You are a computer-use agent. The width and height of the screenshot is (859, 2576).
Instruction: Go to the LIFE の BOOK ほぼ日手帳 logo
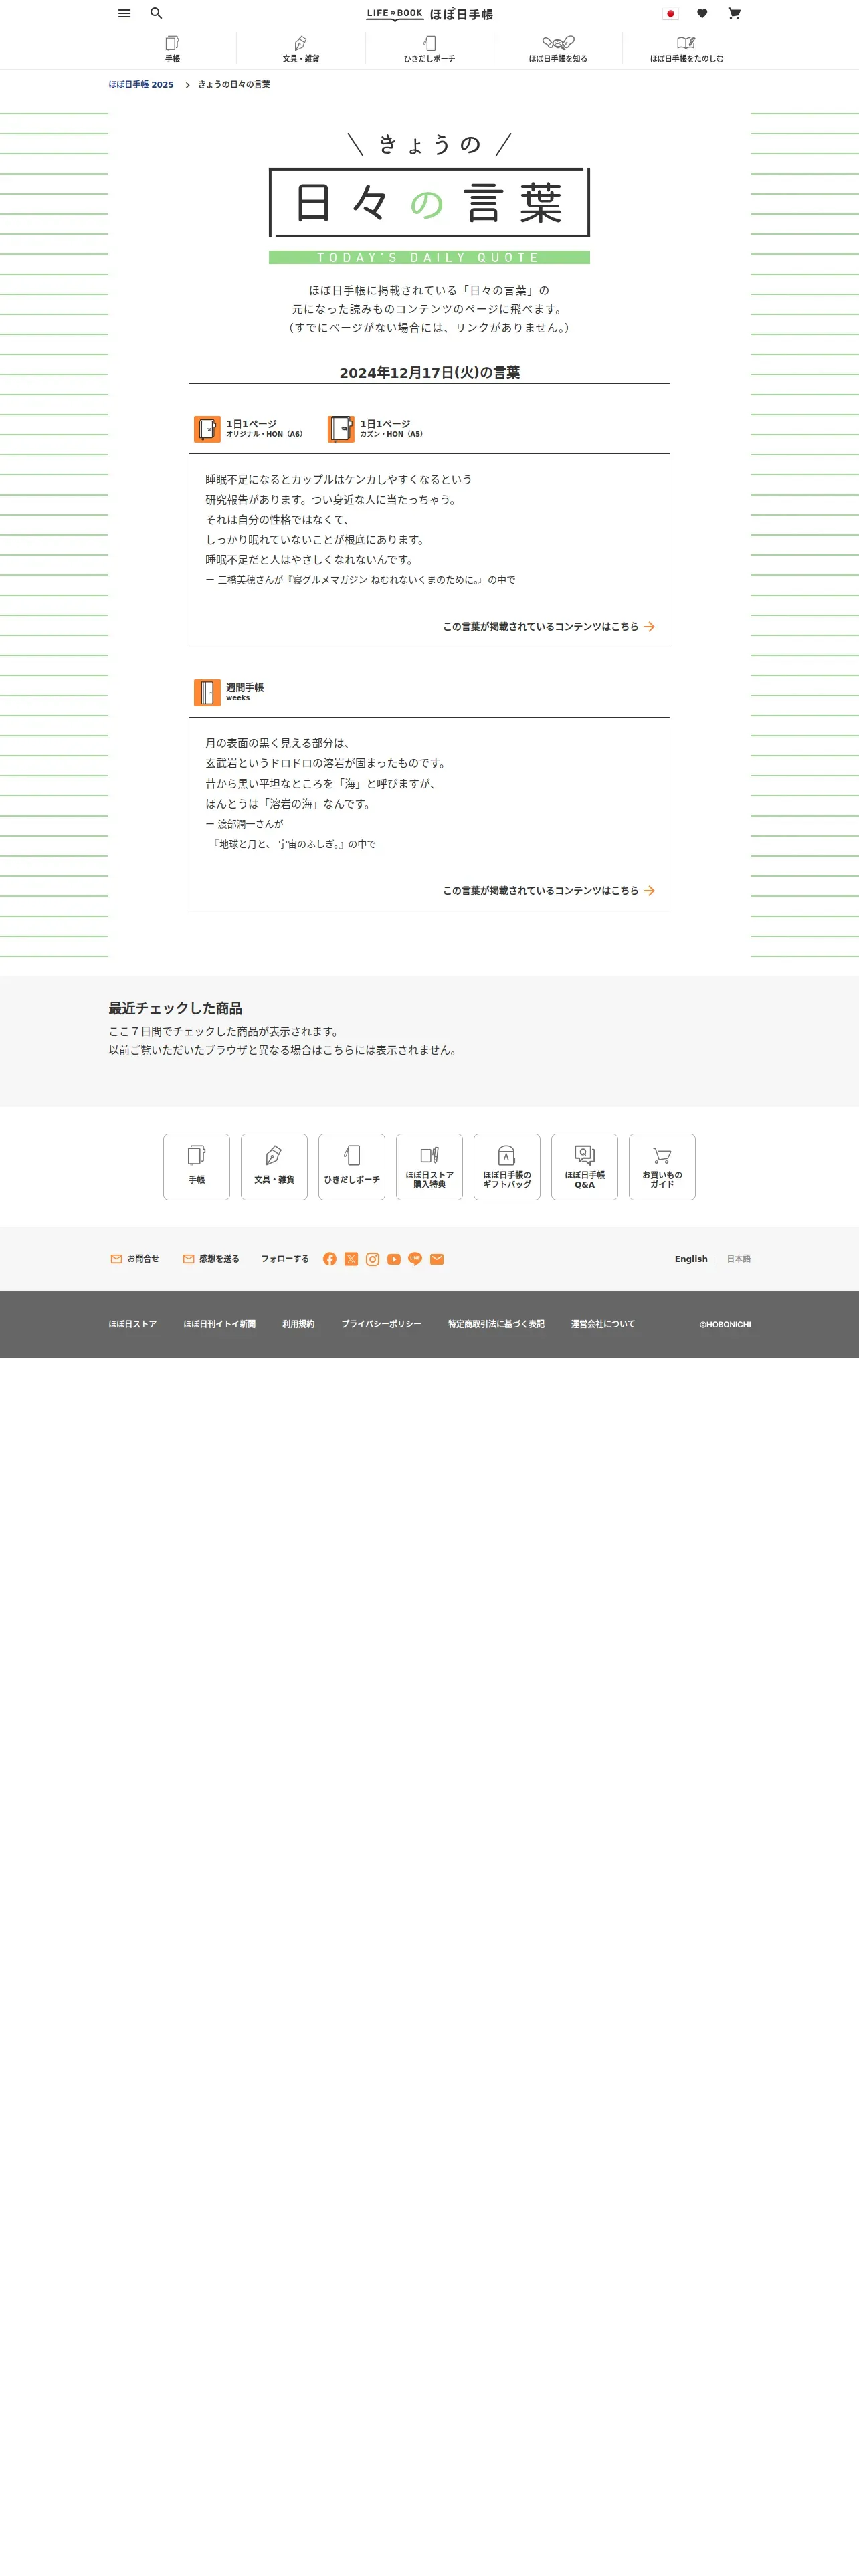point(430,14)
